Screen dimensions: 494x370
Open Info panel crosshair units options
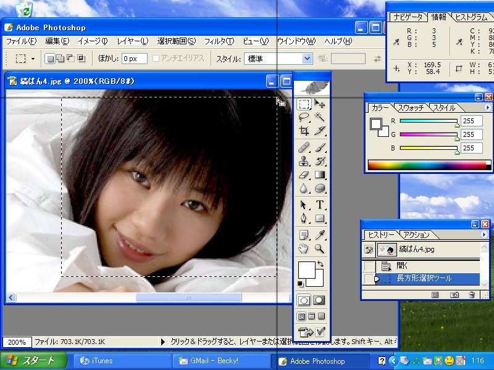pos(396,68)
